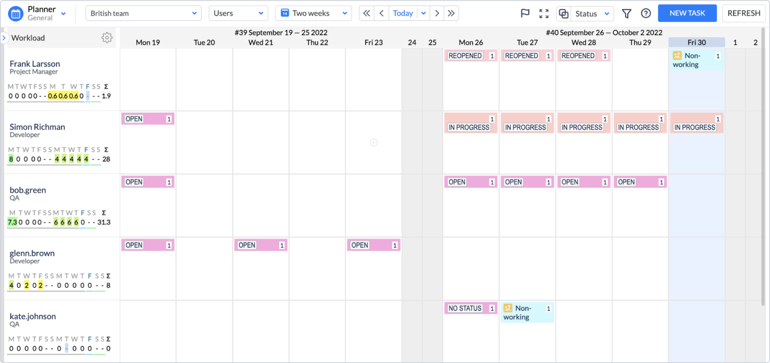This screenshot has width=770, height=363.
Task: Open the filter funnel icon
Action: (626, 13)
